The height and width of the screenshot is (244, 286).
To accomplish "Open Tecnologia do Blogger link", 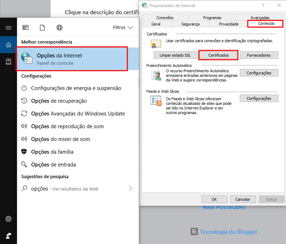I will pyautogui.click(x=228, y=232).
